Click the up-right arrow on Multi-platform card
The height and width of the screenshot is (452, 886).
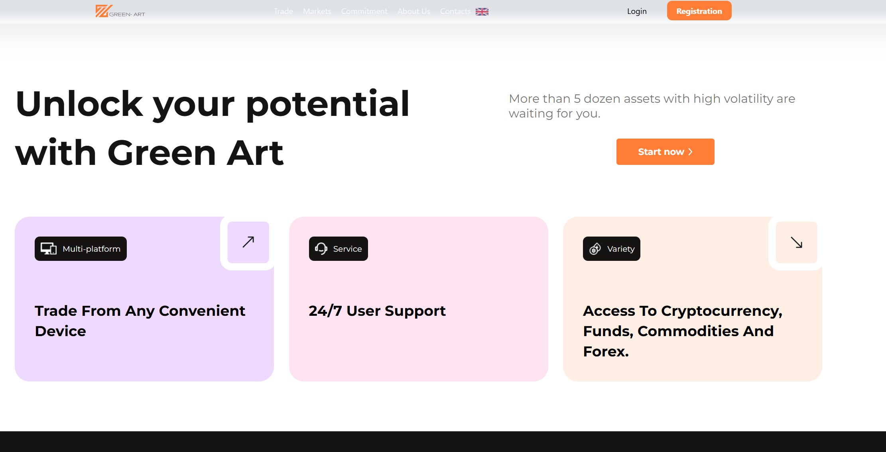(x=248, y=242)
